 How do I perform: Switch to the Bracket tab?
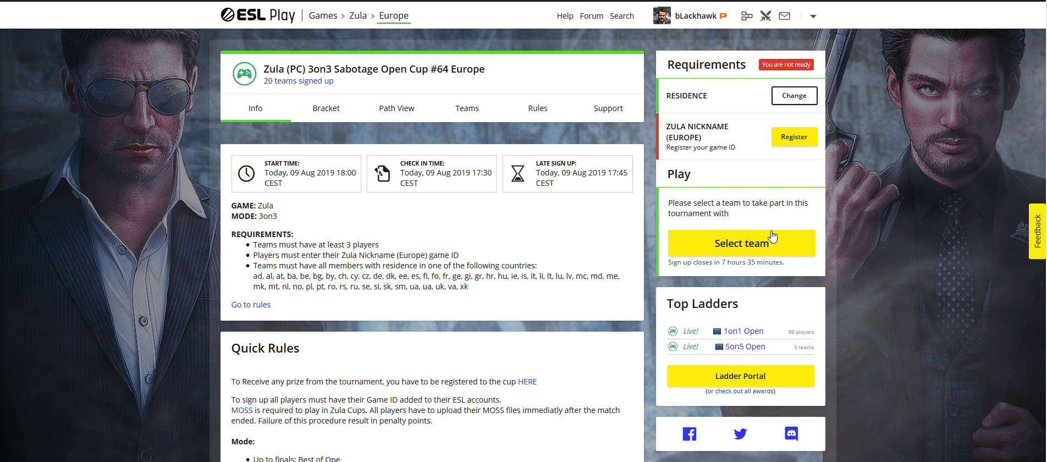tap(326, 108)
